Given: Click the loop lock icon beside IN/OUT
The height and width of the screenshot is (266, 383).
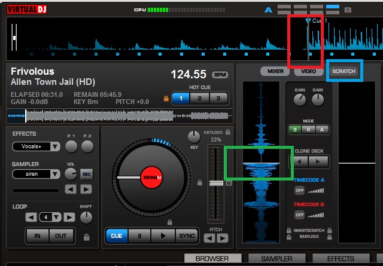Looking at the screenshot, I should pos(87,237).
